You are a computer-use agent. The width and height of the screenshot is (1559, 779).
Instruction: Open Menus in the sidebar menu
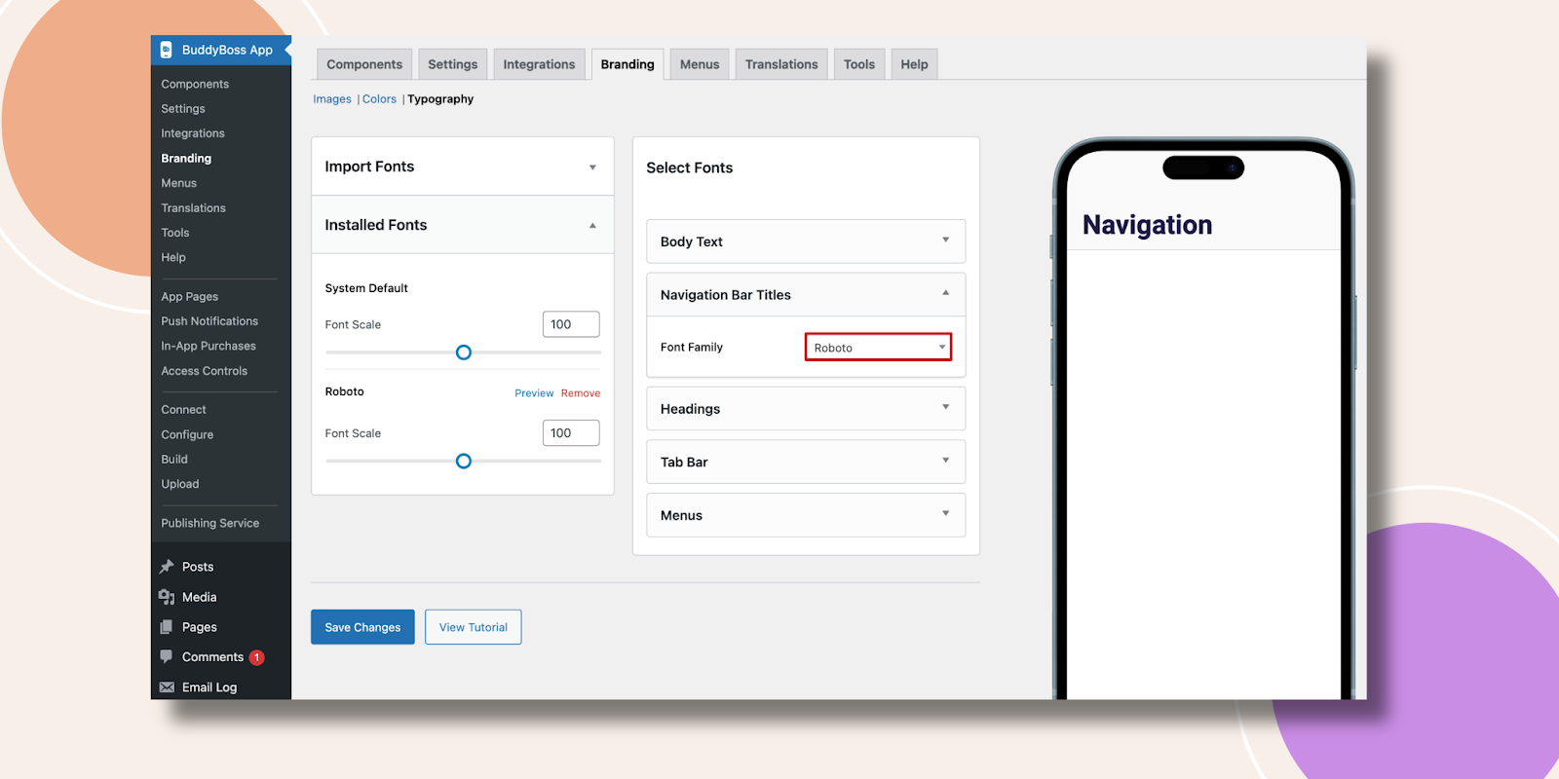(x=179, y=183)
